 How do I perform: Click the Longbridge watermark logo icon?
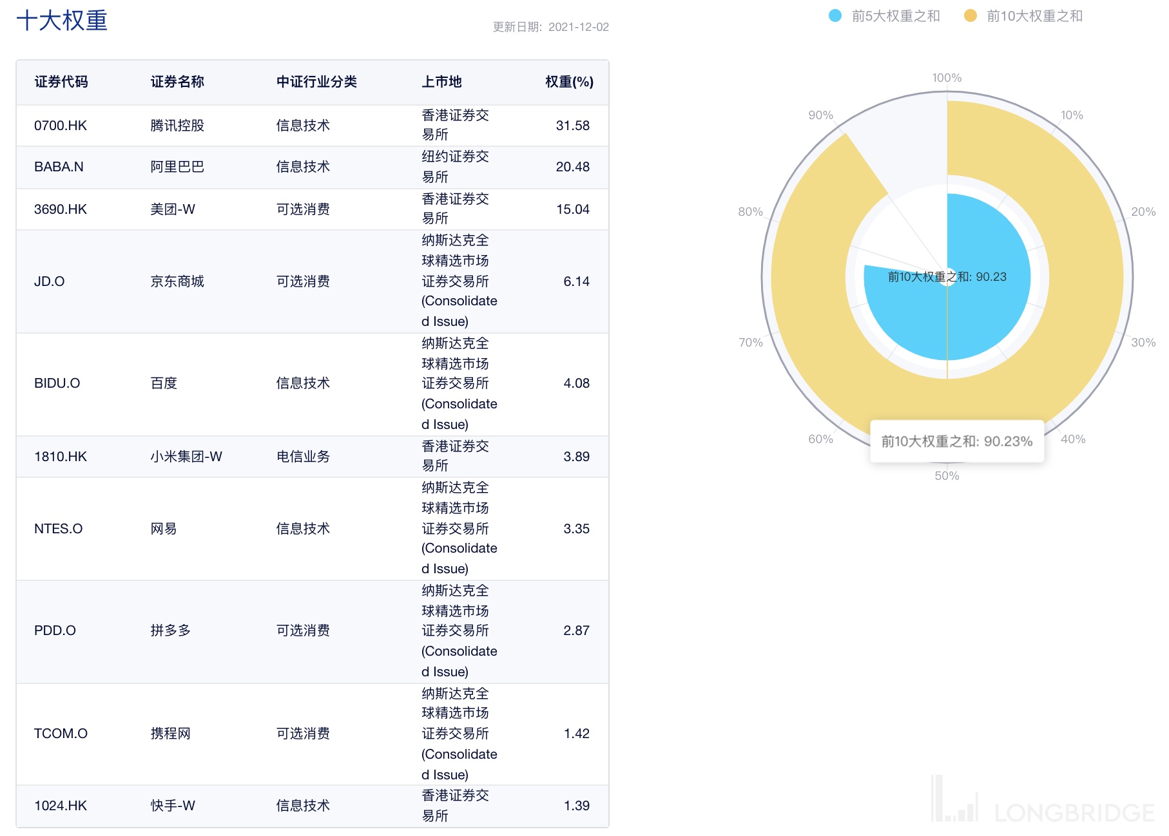point(954,802)
